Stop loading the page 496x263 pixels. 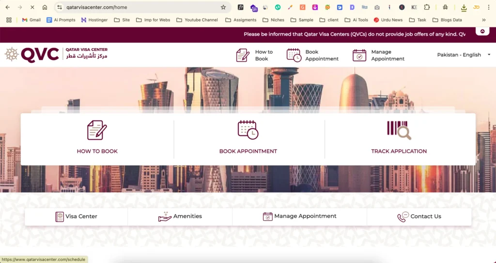(x=32, y=7)
